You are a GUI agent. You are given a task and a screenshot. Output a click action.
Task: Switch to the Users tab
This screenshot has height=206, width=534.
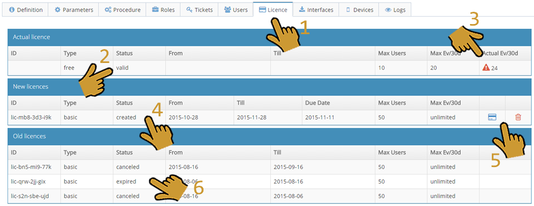236,10
